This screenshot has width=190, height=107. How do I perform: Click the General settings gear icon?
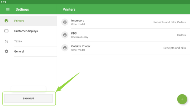coord(7,52)
